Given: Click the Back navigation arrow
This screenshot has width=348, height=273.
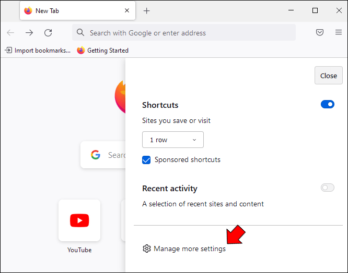Looking at the screenshot, I should (10, 33).
